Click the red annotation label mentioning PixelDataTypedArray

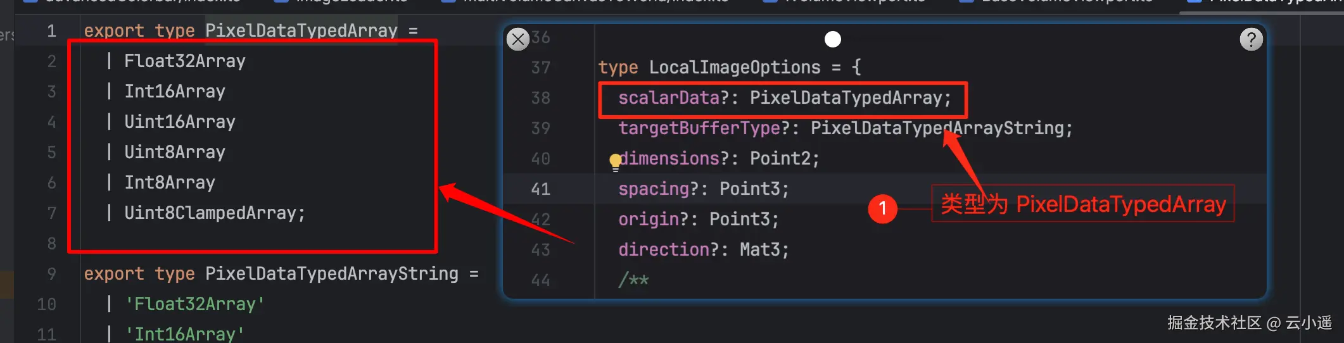[1083, 204]
